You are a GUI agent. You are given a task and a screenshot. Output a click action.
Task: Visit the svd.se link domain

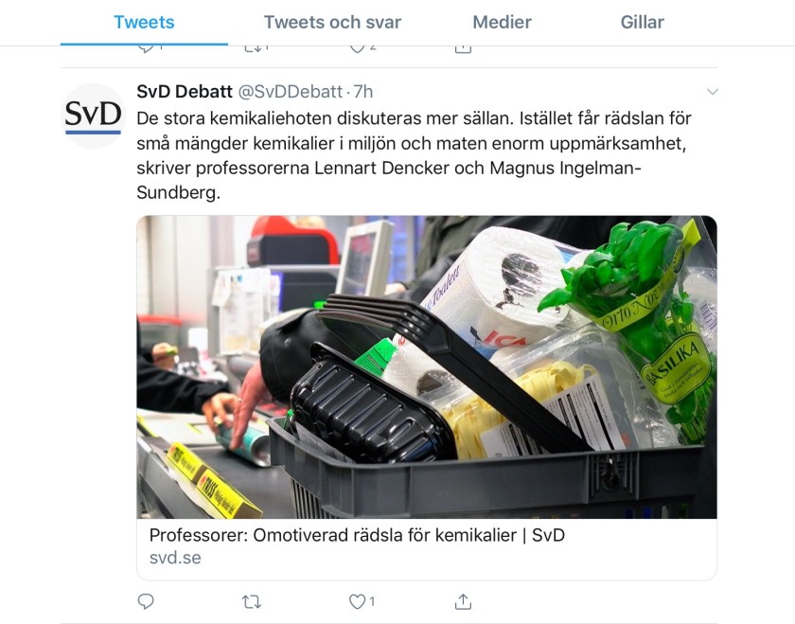tap(175, 558)
